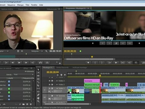Select the Slide tool
145x109 pixels.
pos(38,92)
